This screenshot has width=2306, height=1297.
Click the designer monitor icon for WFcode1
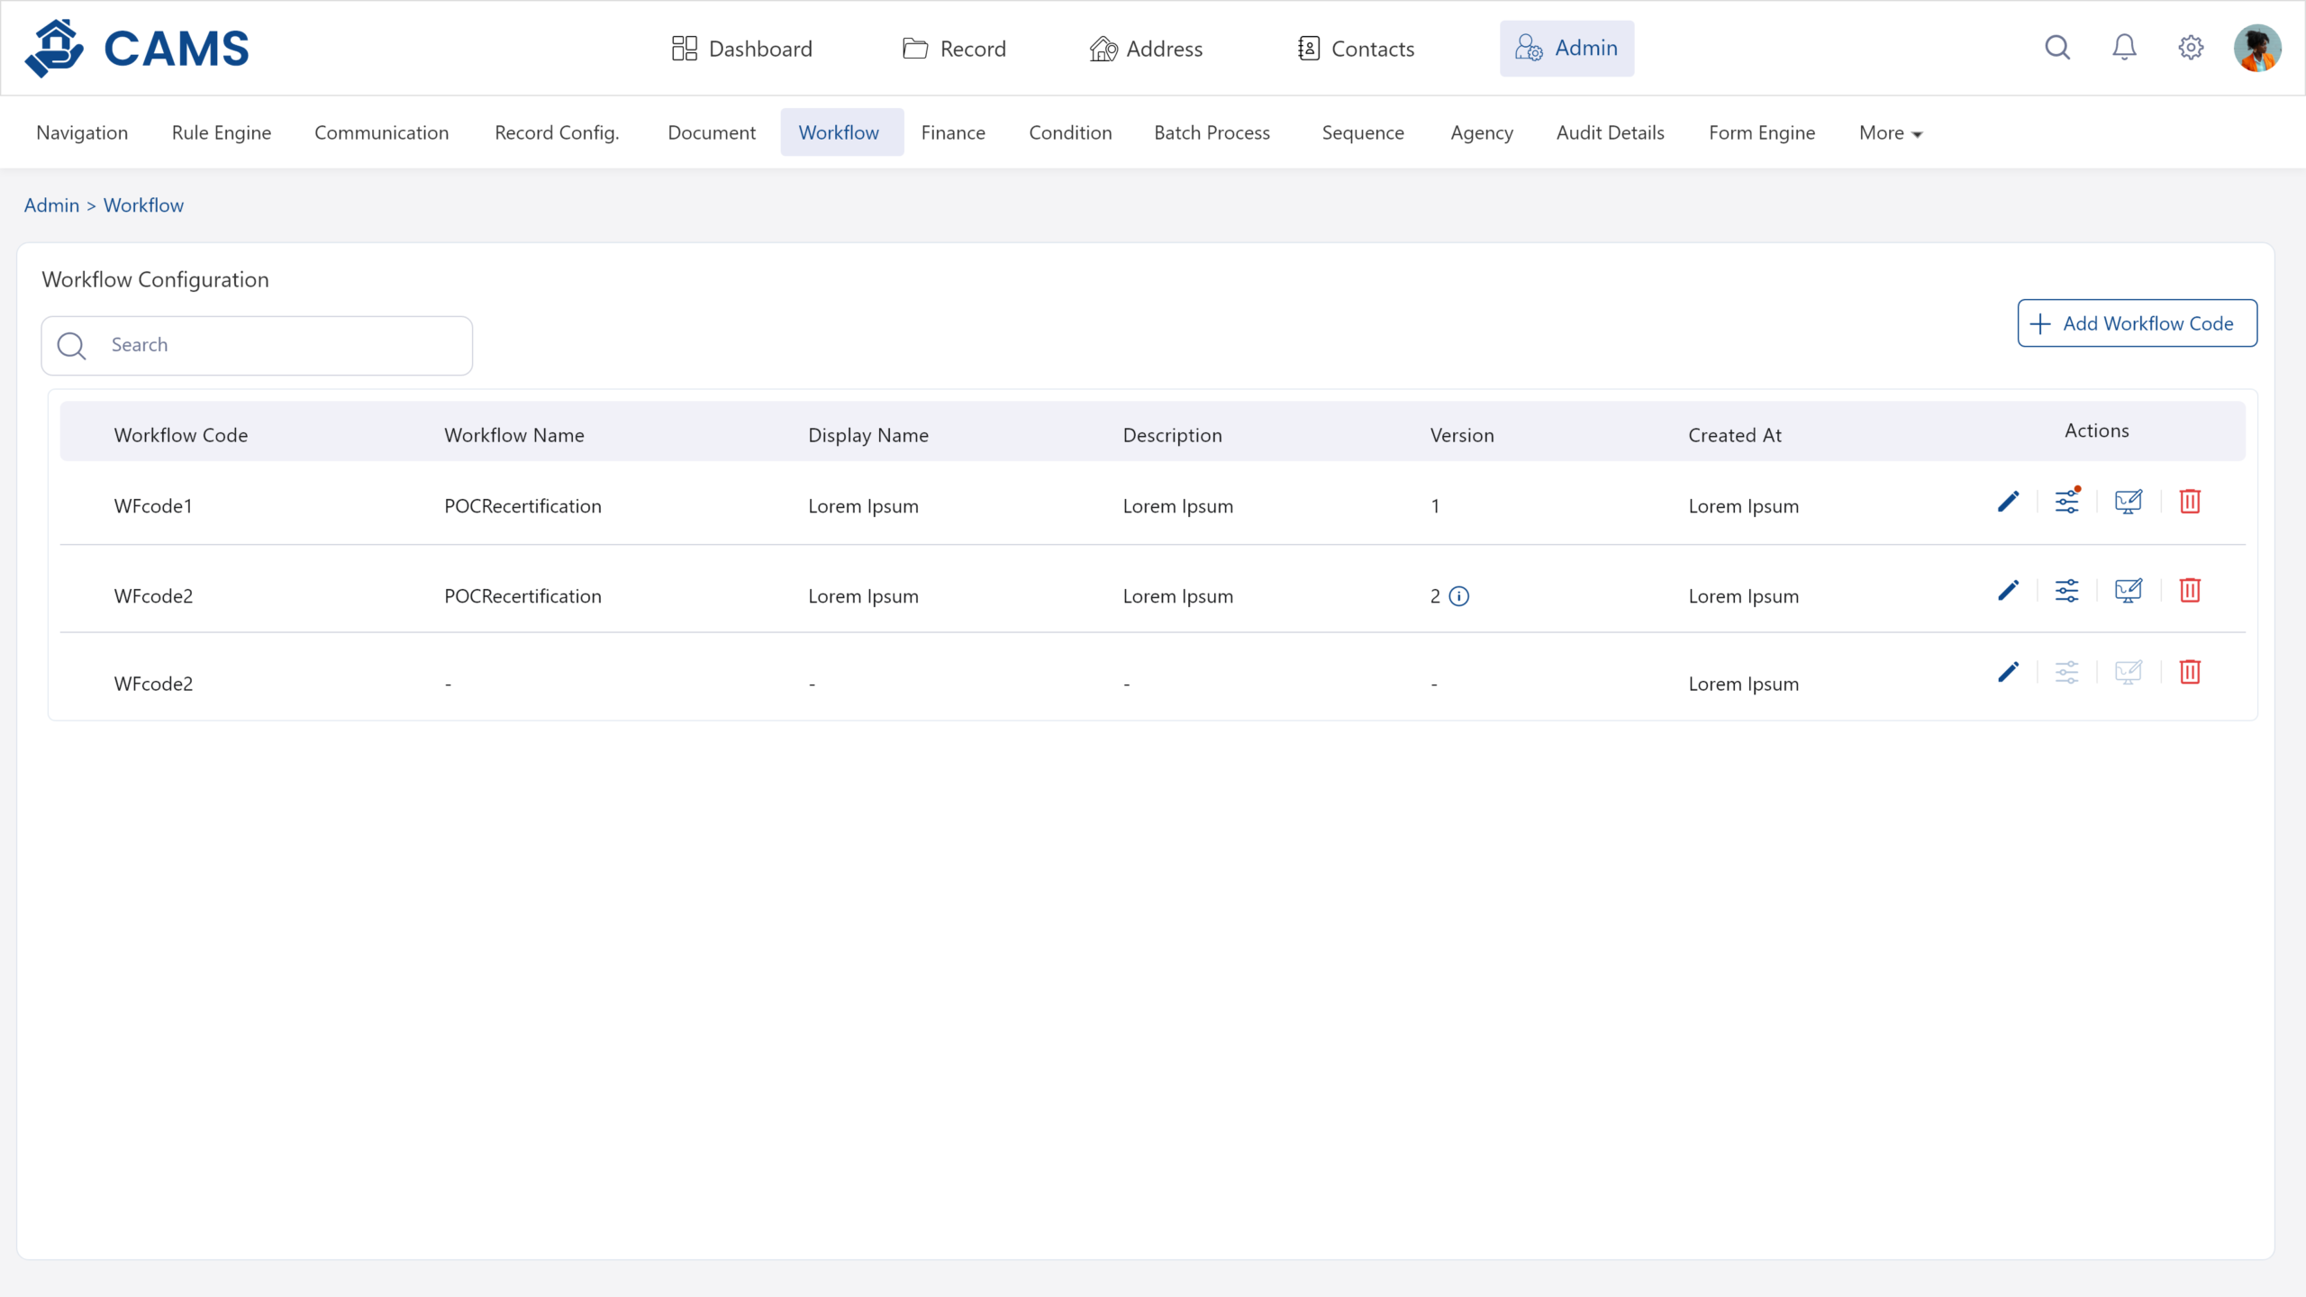coord(2128,502)
